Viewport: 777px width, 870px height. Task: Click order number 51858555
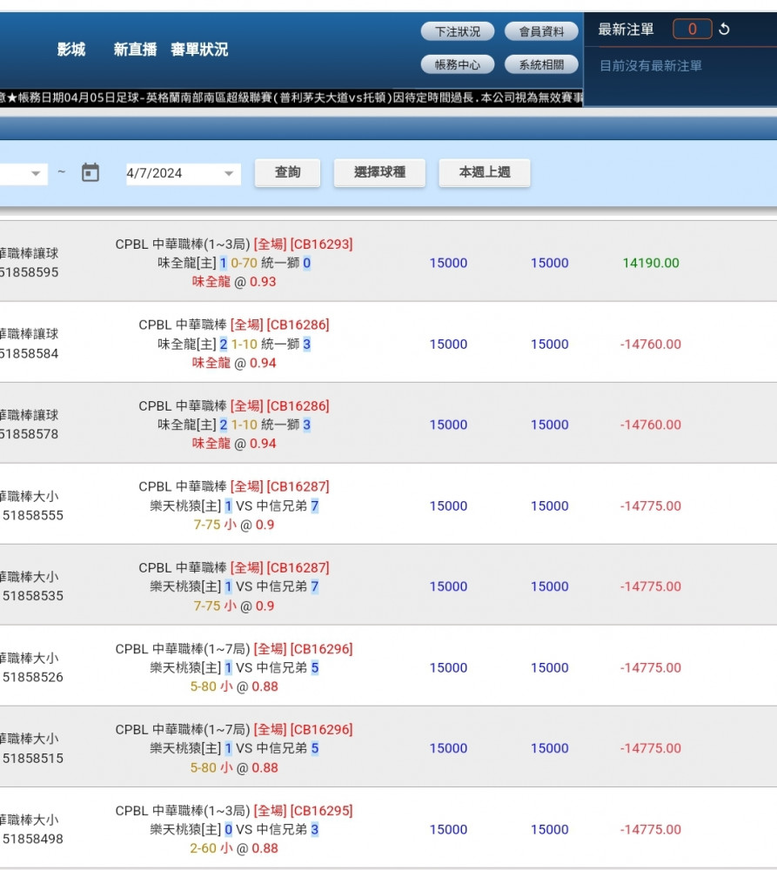33,515
